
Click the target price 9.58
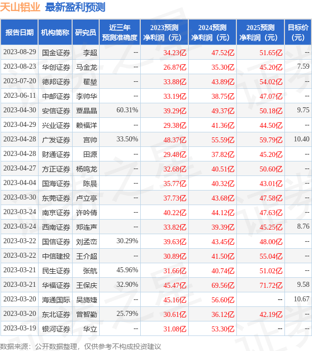point(303,284)
